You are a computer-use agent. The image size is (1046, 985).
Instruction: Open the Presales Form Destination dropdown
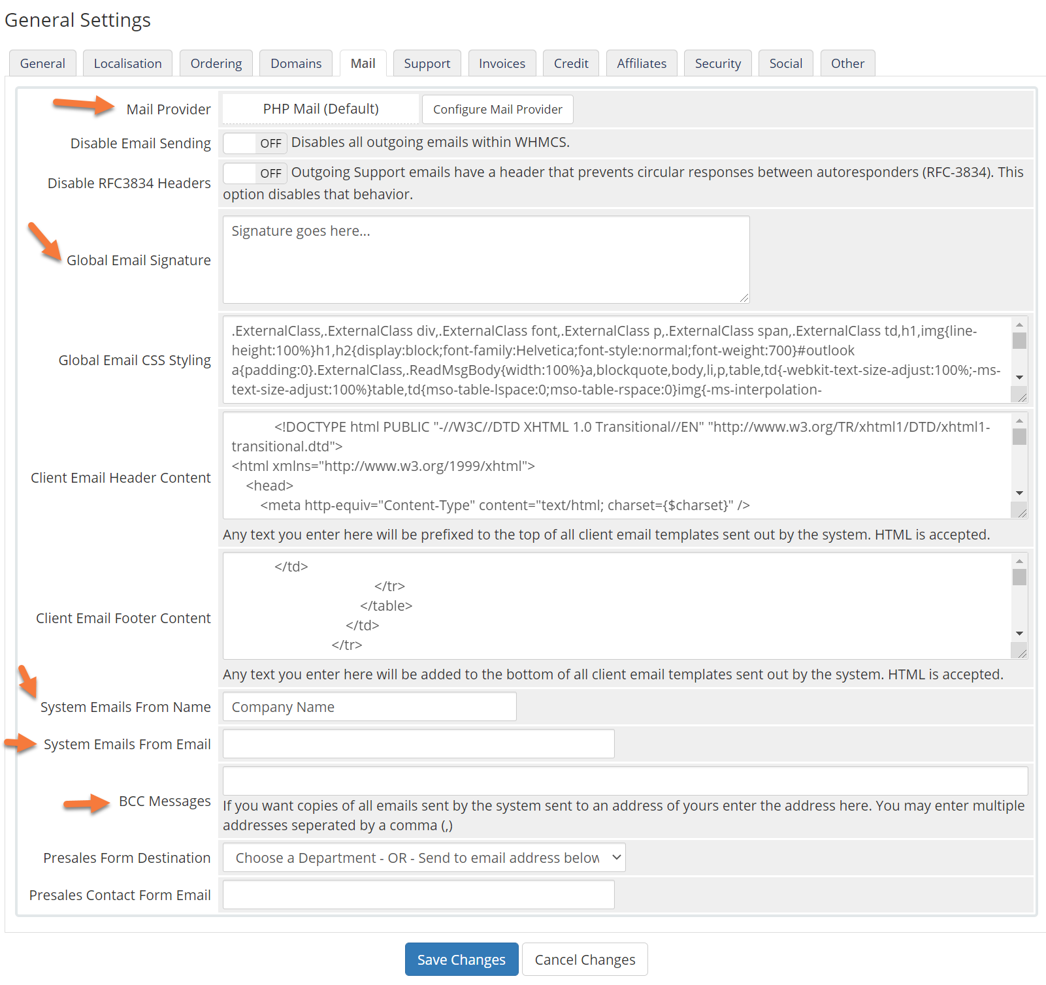pyautogui.click(x=423, y=858)
